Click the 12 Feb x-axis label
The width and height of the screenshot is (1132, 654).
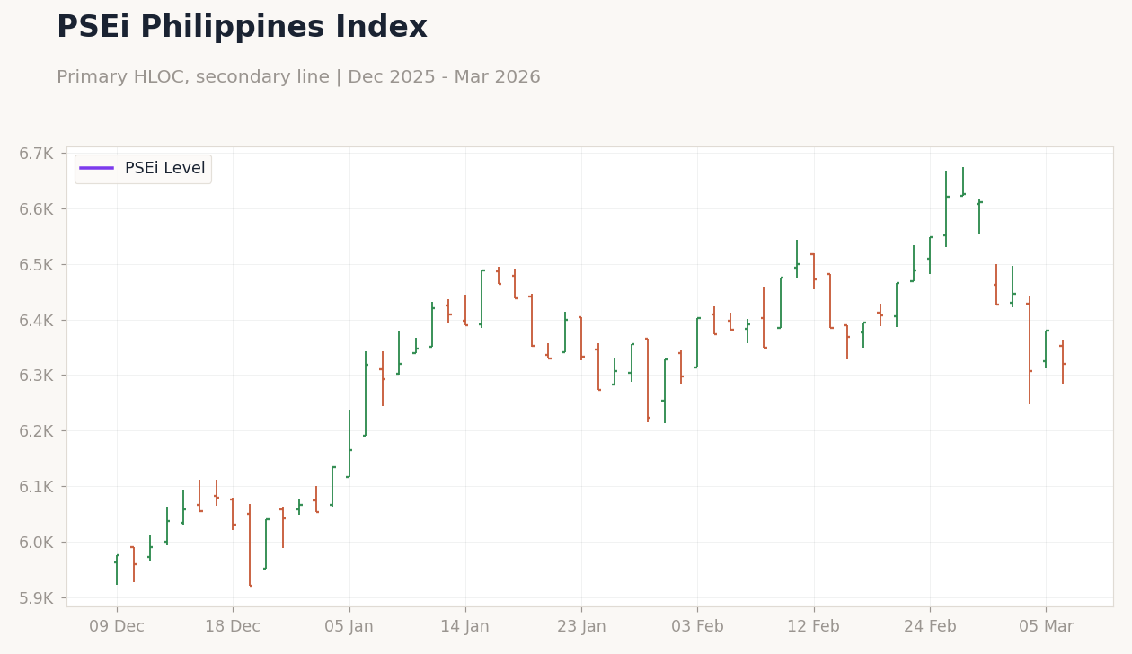click(x=814, y=627)
